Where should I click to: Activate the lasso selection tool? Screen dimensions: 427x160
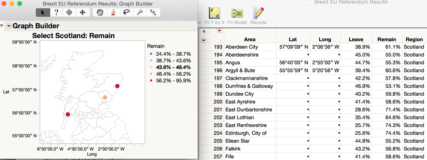tap(127, 12)
